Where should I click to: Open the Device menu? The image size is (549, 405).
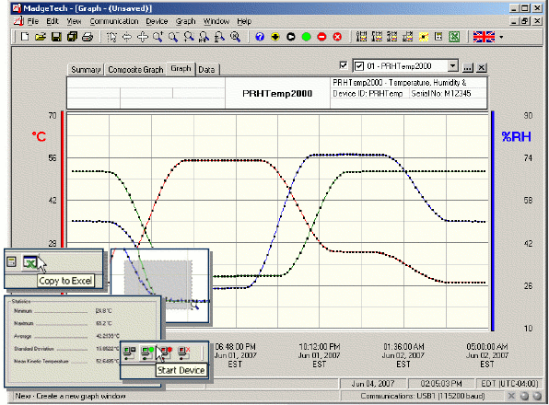pyautogui.click(x=157, y=21)
